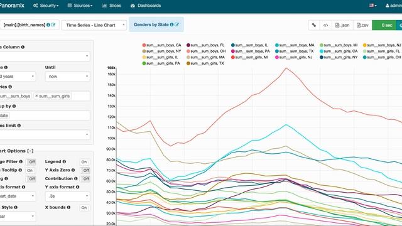402x226 pixels.
Task: Show info icon next to Line Style
Action: (16, 207)
